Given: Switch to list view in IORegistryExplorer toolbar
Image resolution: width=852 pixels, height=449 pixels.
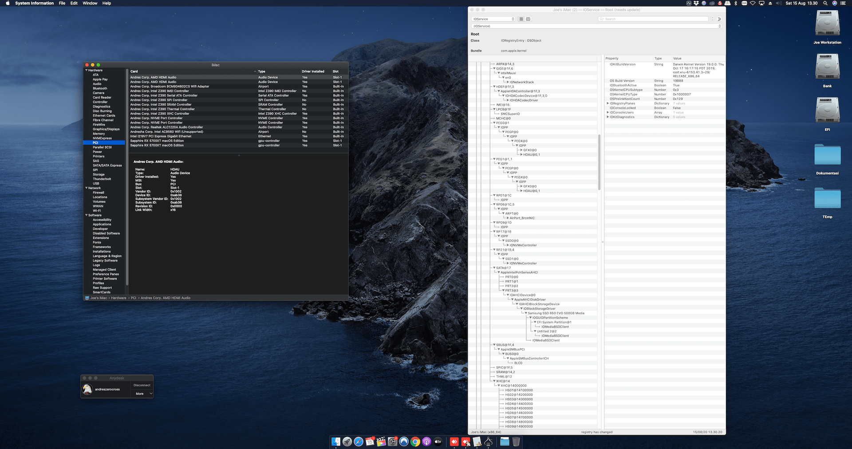Looking at the screenshot, I should [x=521, y=19].
